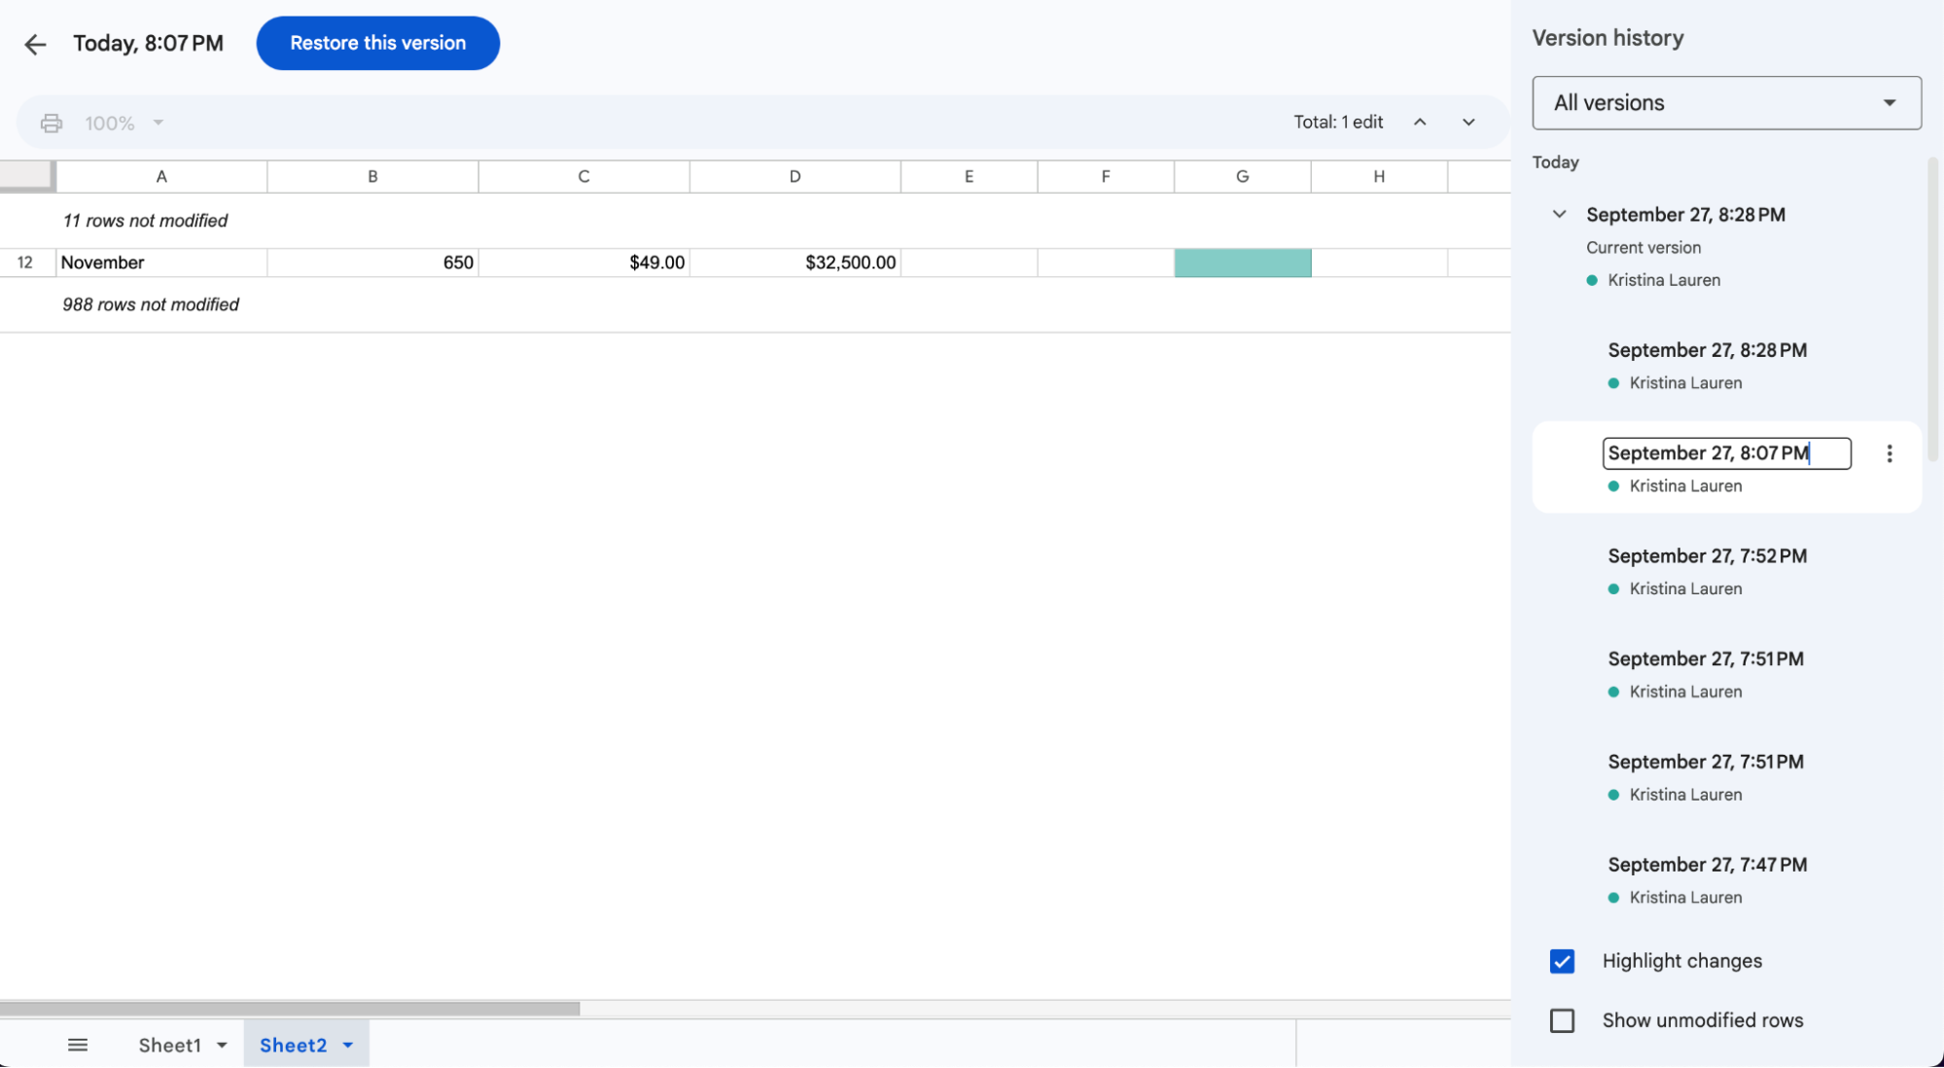
Task: Click column H header
Action: (x=1379, y=176)
